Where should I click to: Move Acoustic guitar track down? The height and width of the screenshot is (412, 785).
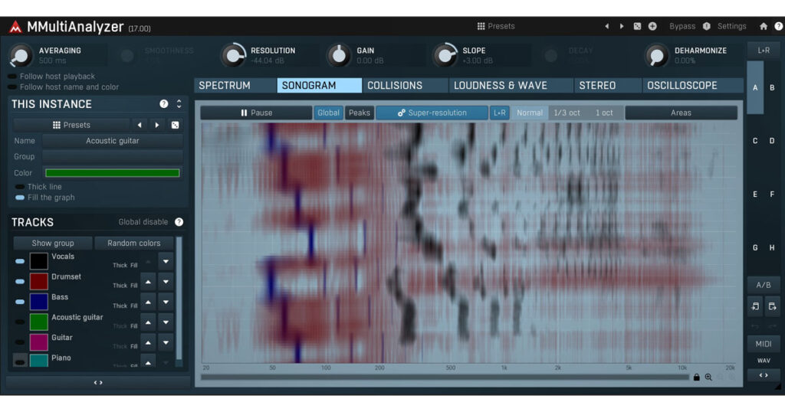(166, 322)
